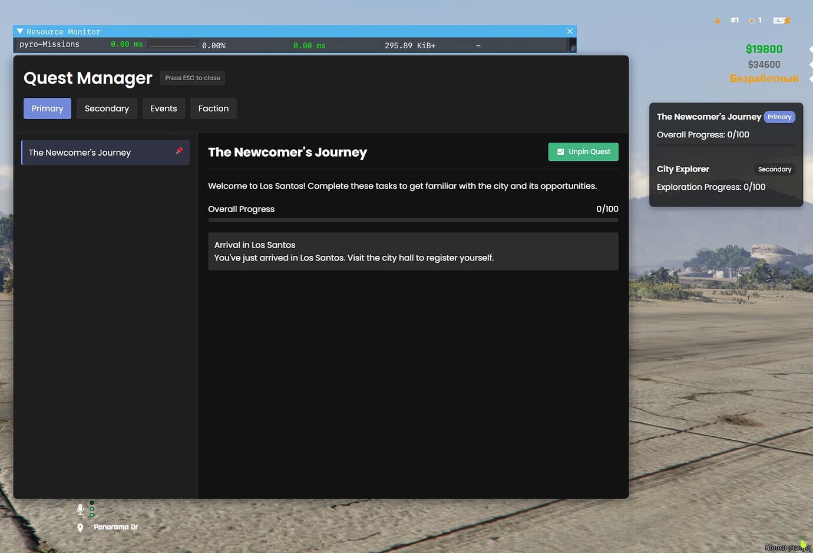Screen dimensions: 813x553
Task: Click the 0/100 progress value in quest details
Action: pyautogui.click(x=607, y=209)
